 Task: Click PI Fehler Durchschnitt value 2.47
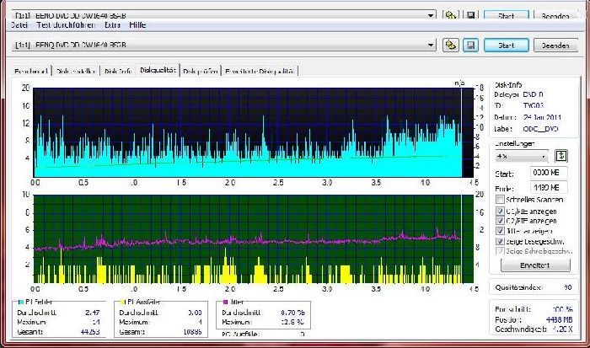93,313
